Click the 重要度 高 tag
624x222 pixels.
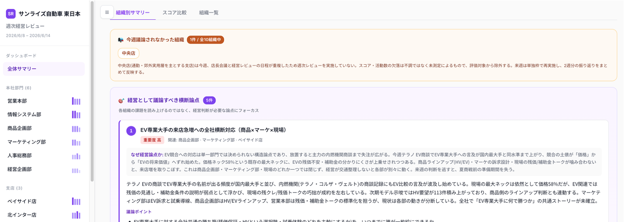[x=152, y=140]
